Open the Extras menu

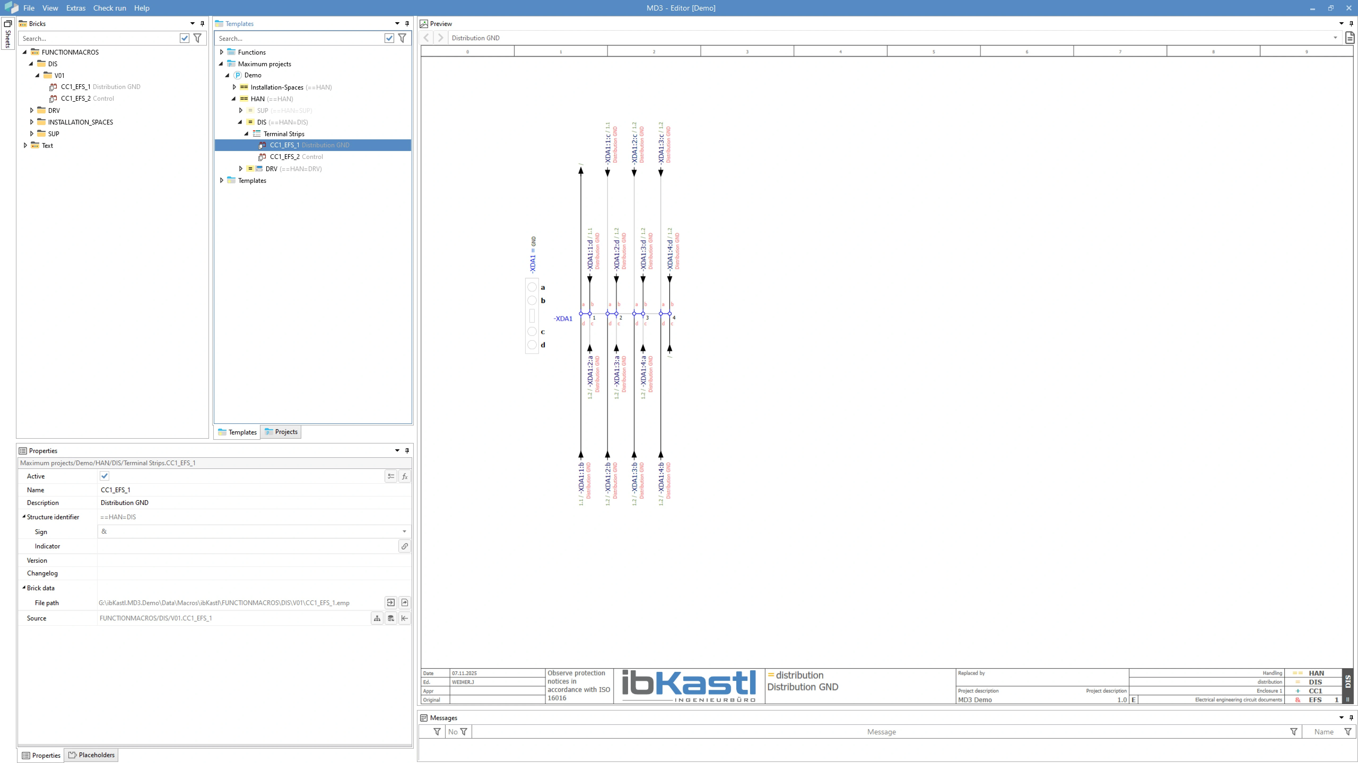75,8
